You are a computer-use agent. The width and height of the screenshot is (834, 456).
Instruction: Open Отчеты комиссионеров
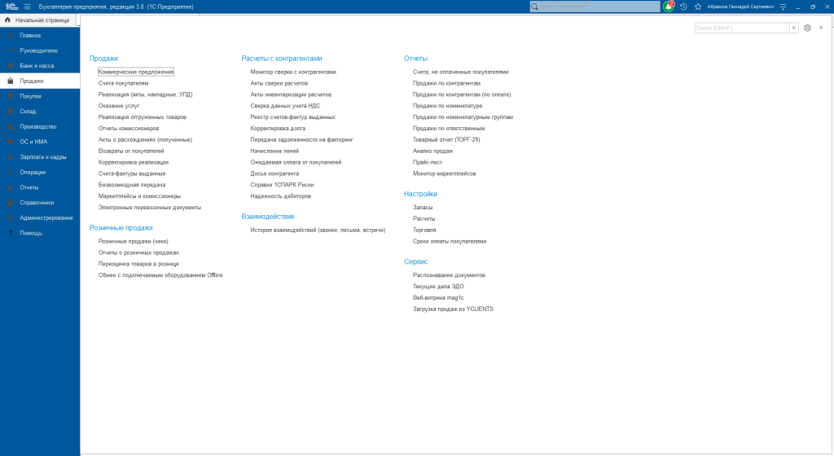coord(129,128)
